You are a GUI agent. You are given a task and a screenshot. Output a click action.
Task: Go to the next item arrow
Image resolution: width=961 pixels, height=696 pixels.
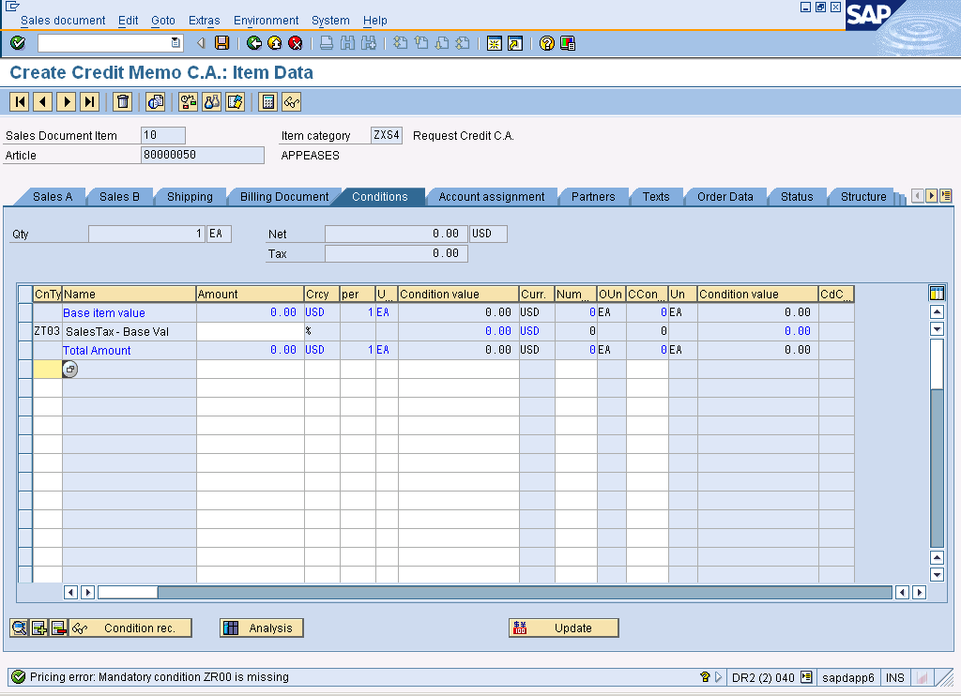point(67,101)
